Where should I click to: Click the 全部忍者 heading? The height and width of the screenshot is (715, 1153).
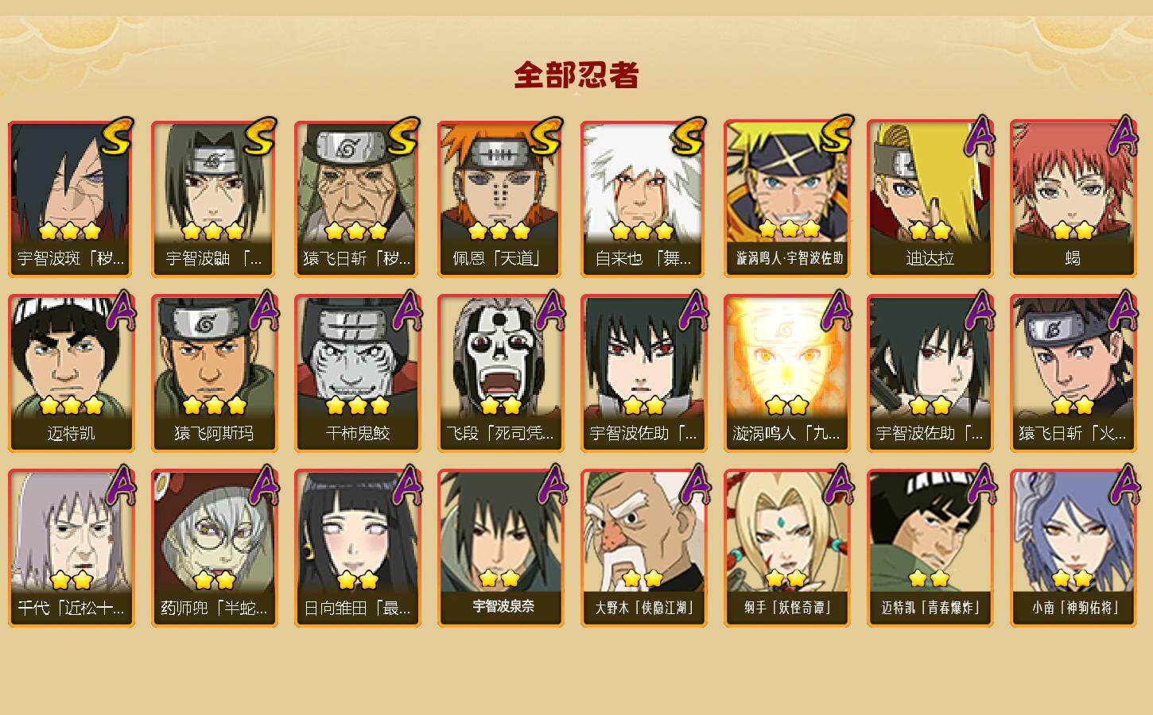(x=576, y=75)
